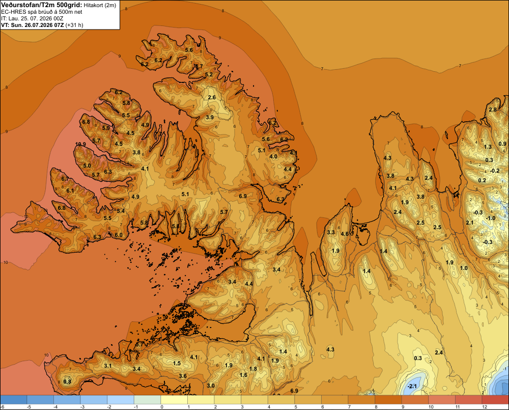Select the EC-HRES forecast description text
Viewport: 509px width, 410px height.
pos(42,12)
